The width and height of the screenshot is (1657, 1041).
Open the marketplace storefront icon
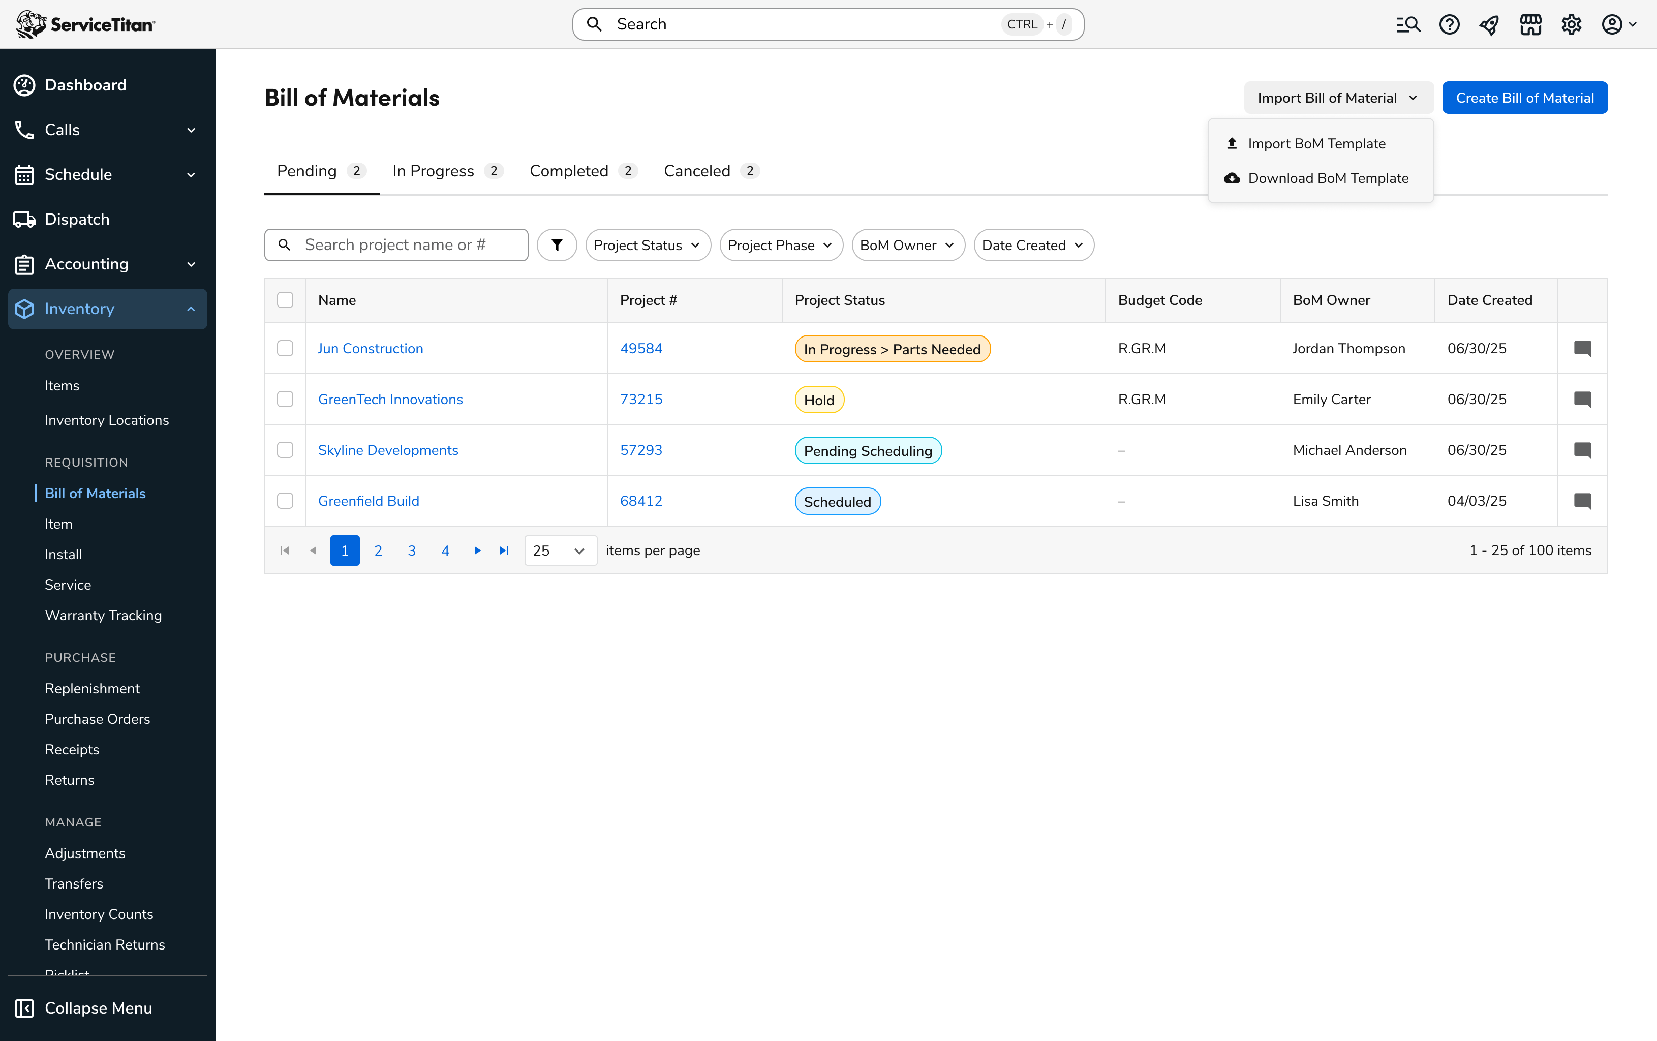[1530, 25]
